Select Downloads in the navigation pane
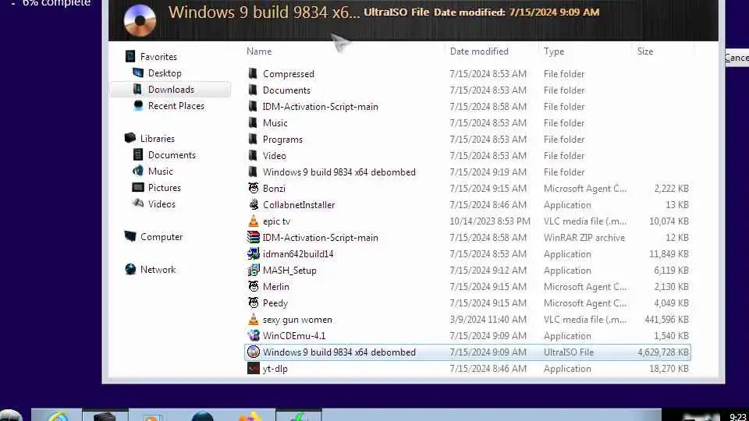Image resolution: width=749 pixels, height=421 pixels. click(x=171, y=89)
